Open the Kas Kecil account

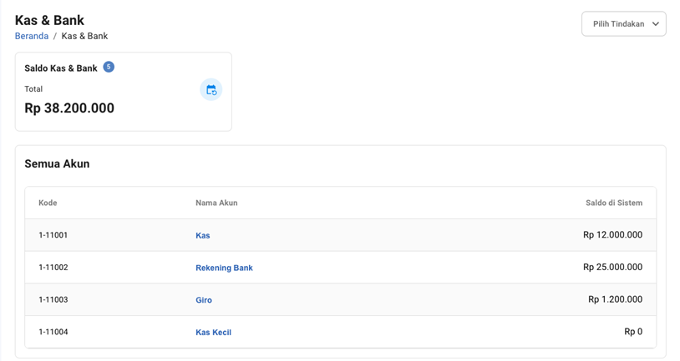[213, 333]
